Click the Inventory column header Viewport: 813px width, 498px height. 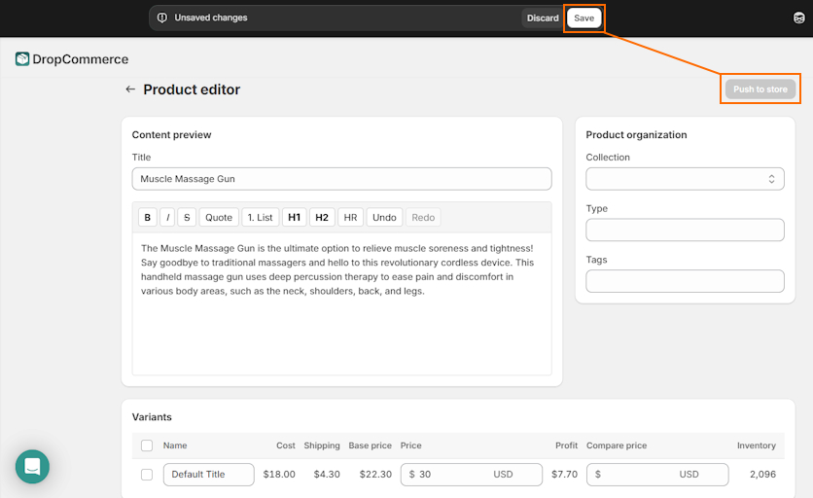tap(757, 445)
